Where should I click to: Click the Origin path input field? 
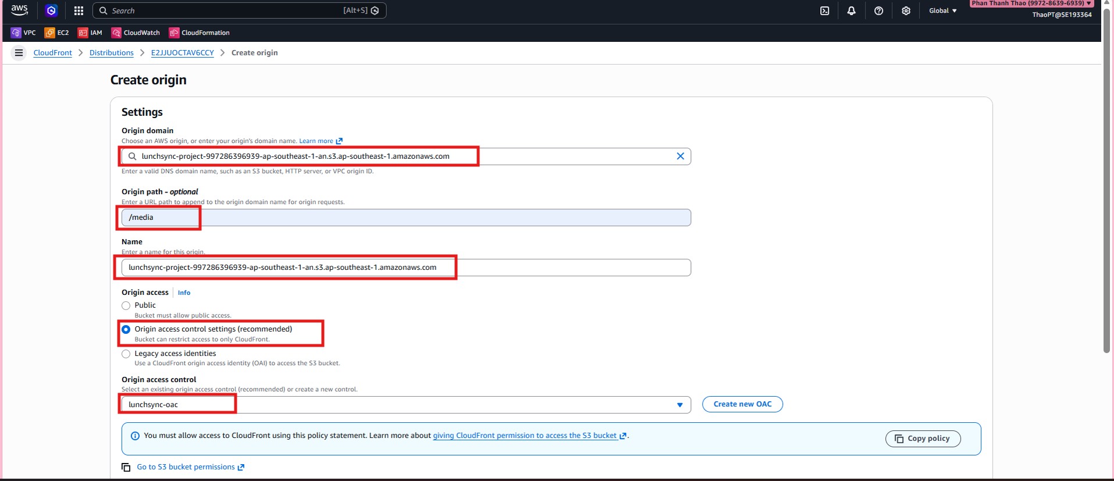405,218
